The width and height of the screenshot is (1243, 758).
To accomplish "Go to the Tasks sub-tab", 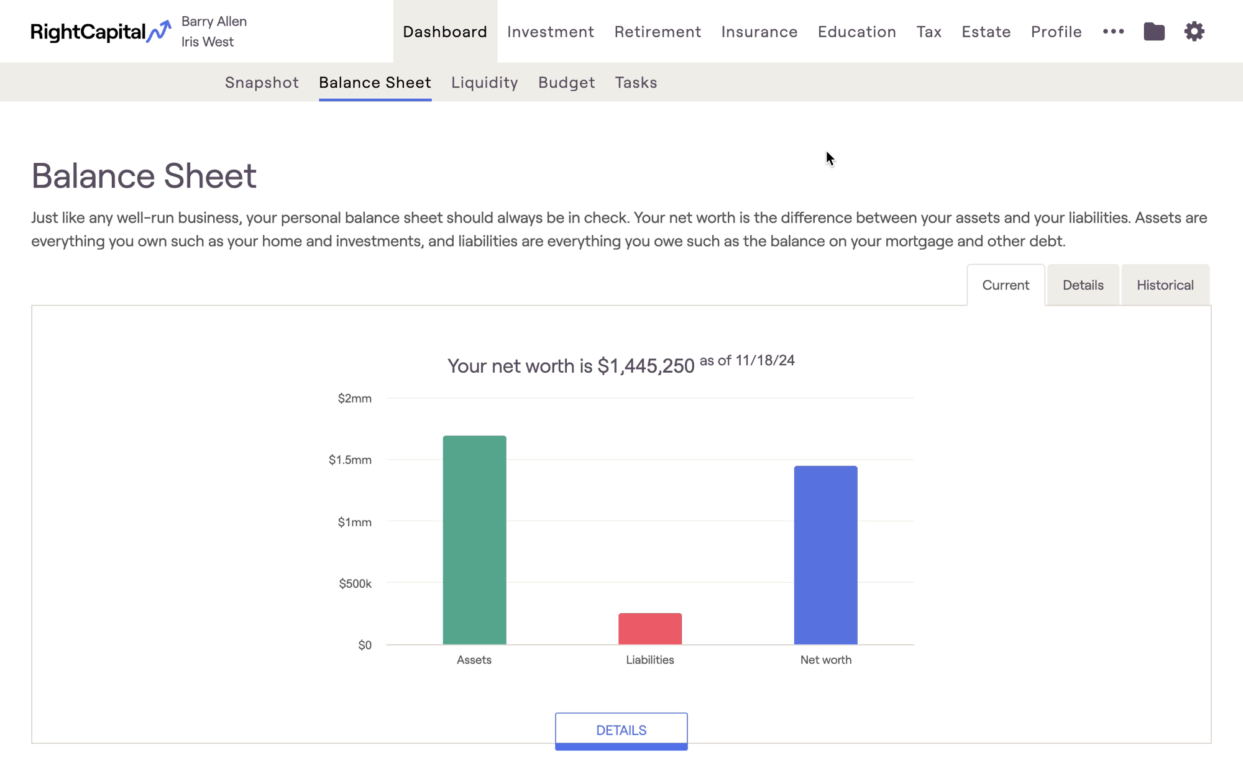I will tap(636, 83).
